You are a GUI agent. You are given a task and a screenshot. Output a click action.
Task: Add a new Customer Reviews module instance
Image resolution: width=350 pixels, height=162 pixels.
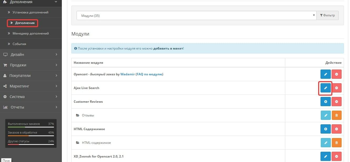click(326, 102)
